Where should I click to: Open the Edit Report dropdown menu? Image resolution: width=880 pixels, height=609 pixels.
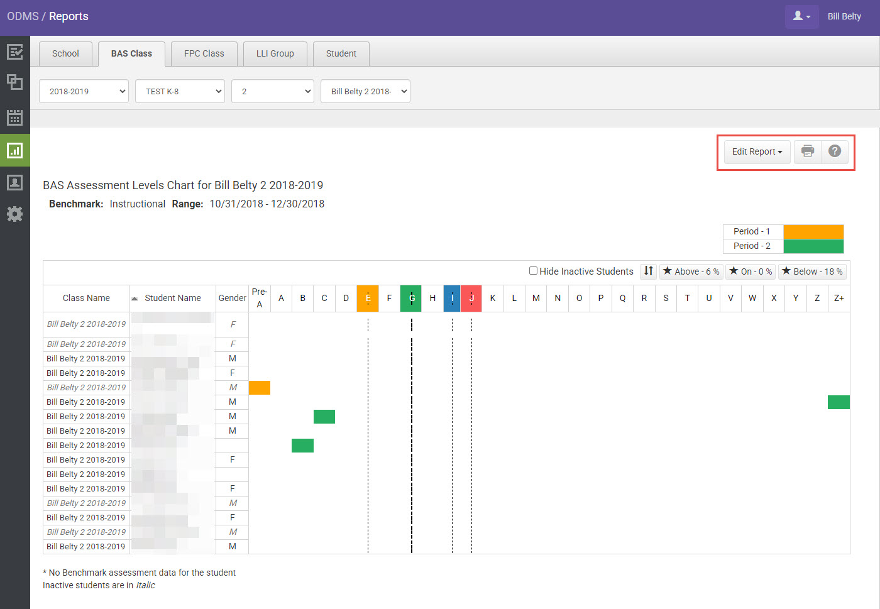tap(757, 151)
